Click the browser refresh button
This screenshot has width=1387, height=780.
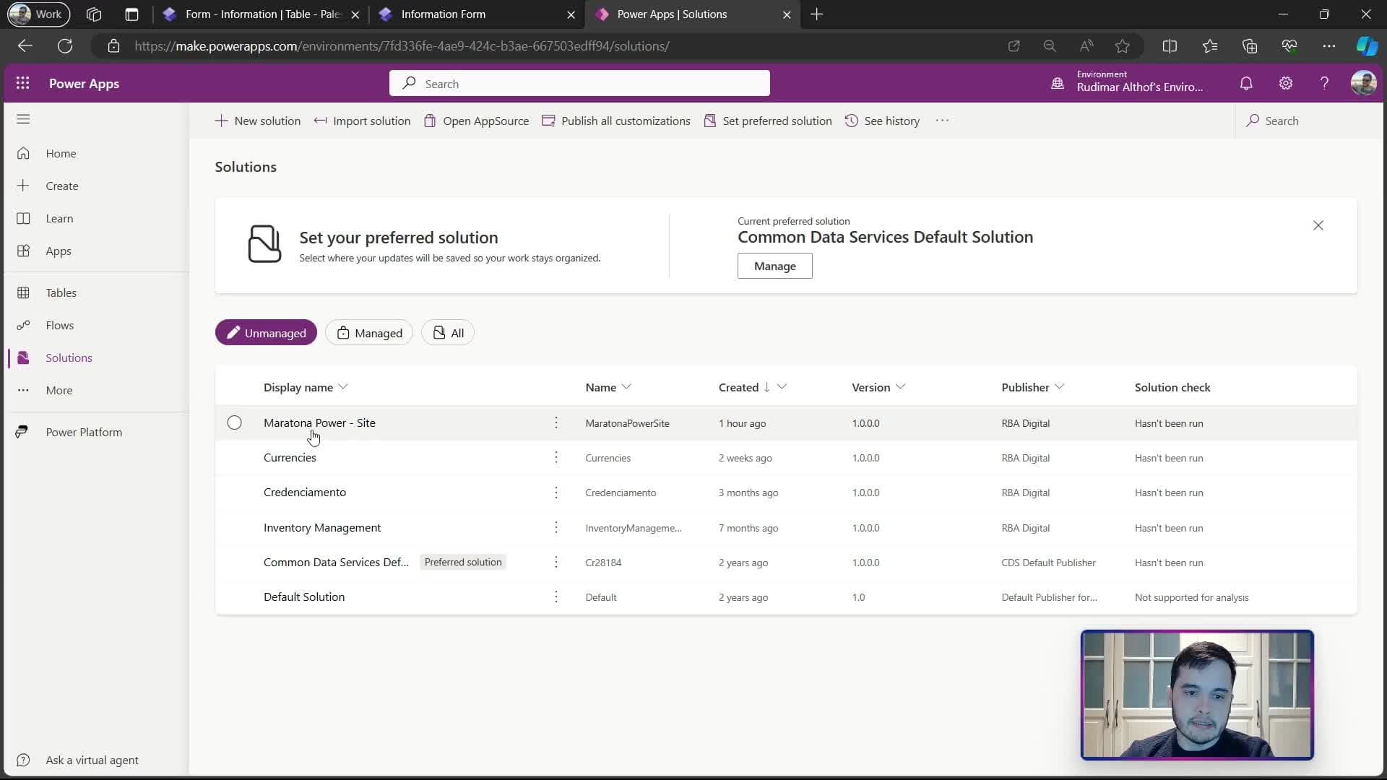click(x=65, y=46)
